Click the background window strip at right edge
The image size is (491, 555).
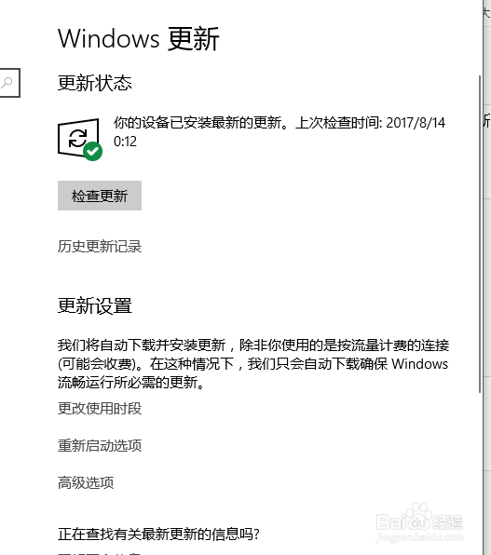pyautogui.click(x=487, y=277)
